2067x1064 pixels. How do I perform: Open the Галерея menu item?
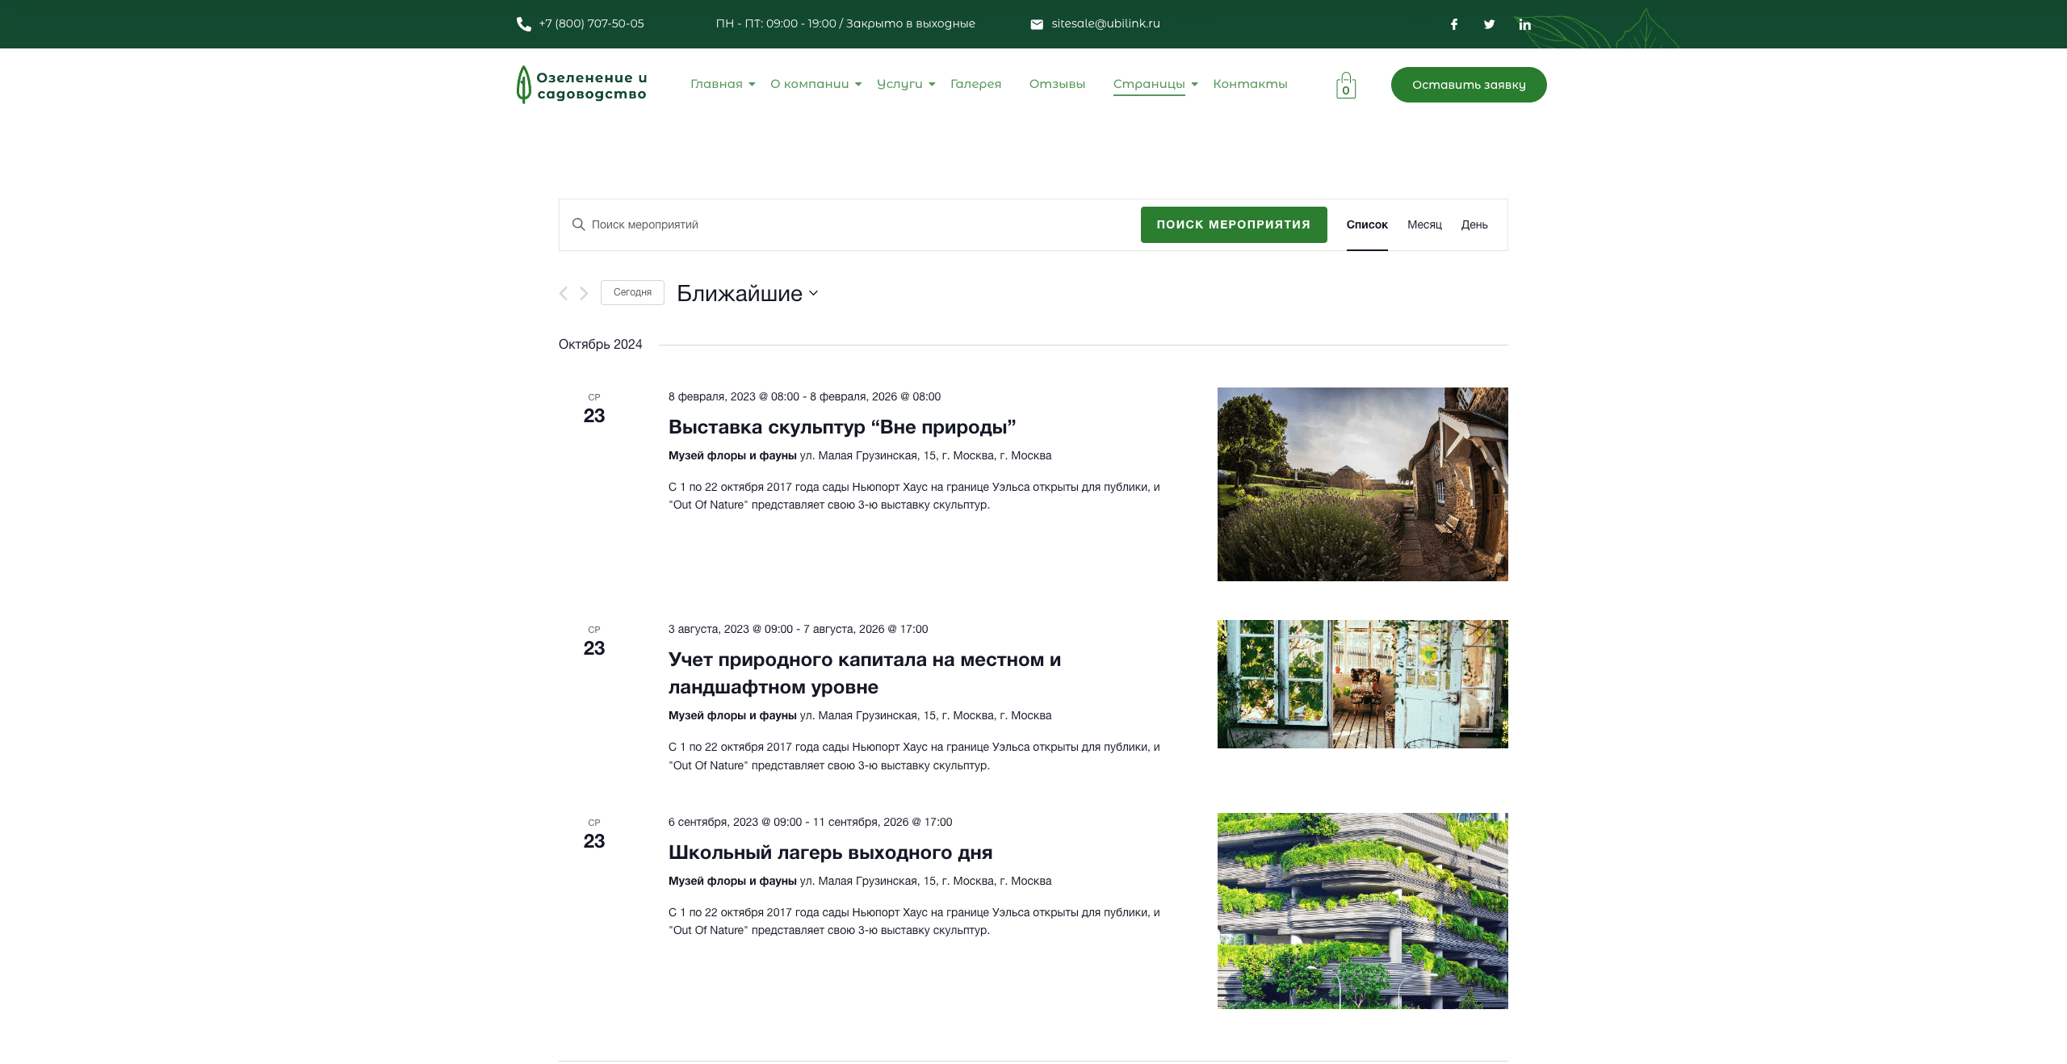click(975, 84)
